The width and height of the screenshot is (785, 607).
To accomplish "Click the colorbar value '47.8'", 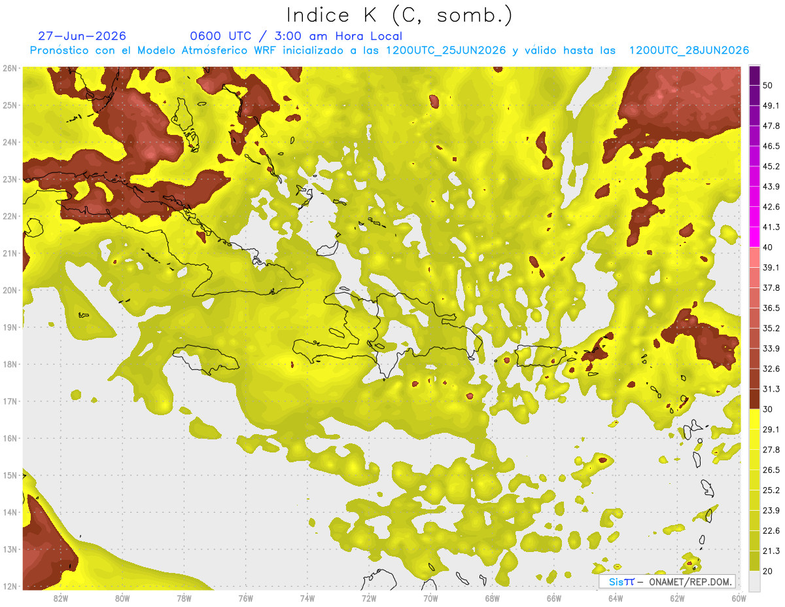I will point(771,126).
